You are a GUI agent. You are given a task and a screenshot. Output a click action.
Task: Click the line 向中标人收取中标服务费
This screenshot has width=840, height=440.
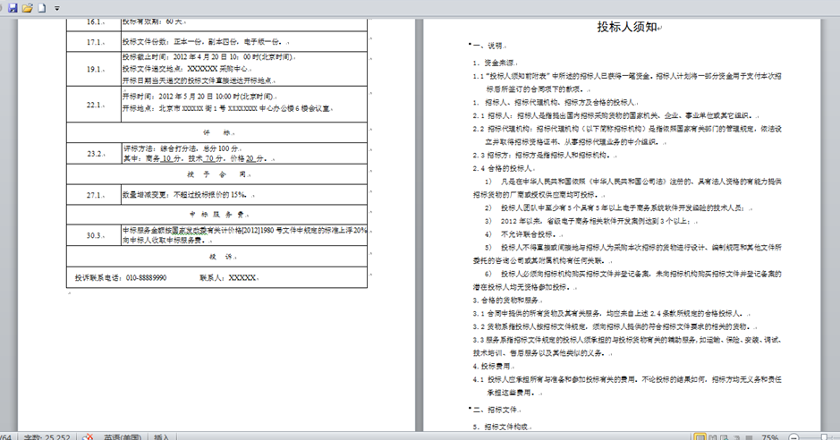(164, 241)
